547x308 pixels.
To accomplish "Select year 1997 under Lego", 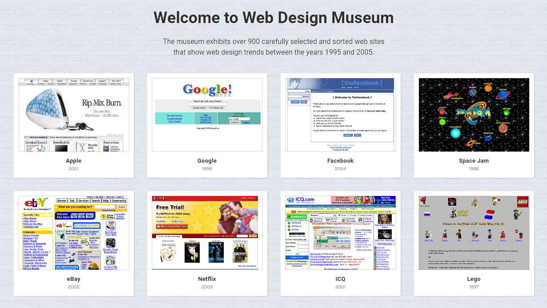I will click(x=474, y=287).
